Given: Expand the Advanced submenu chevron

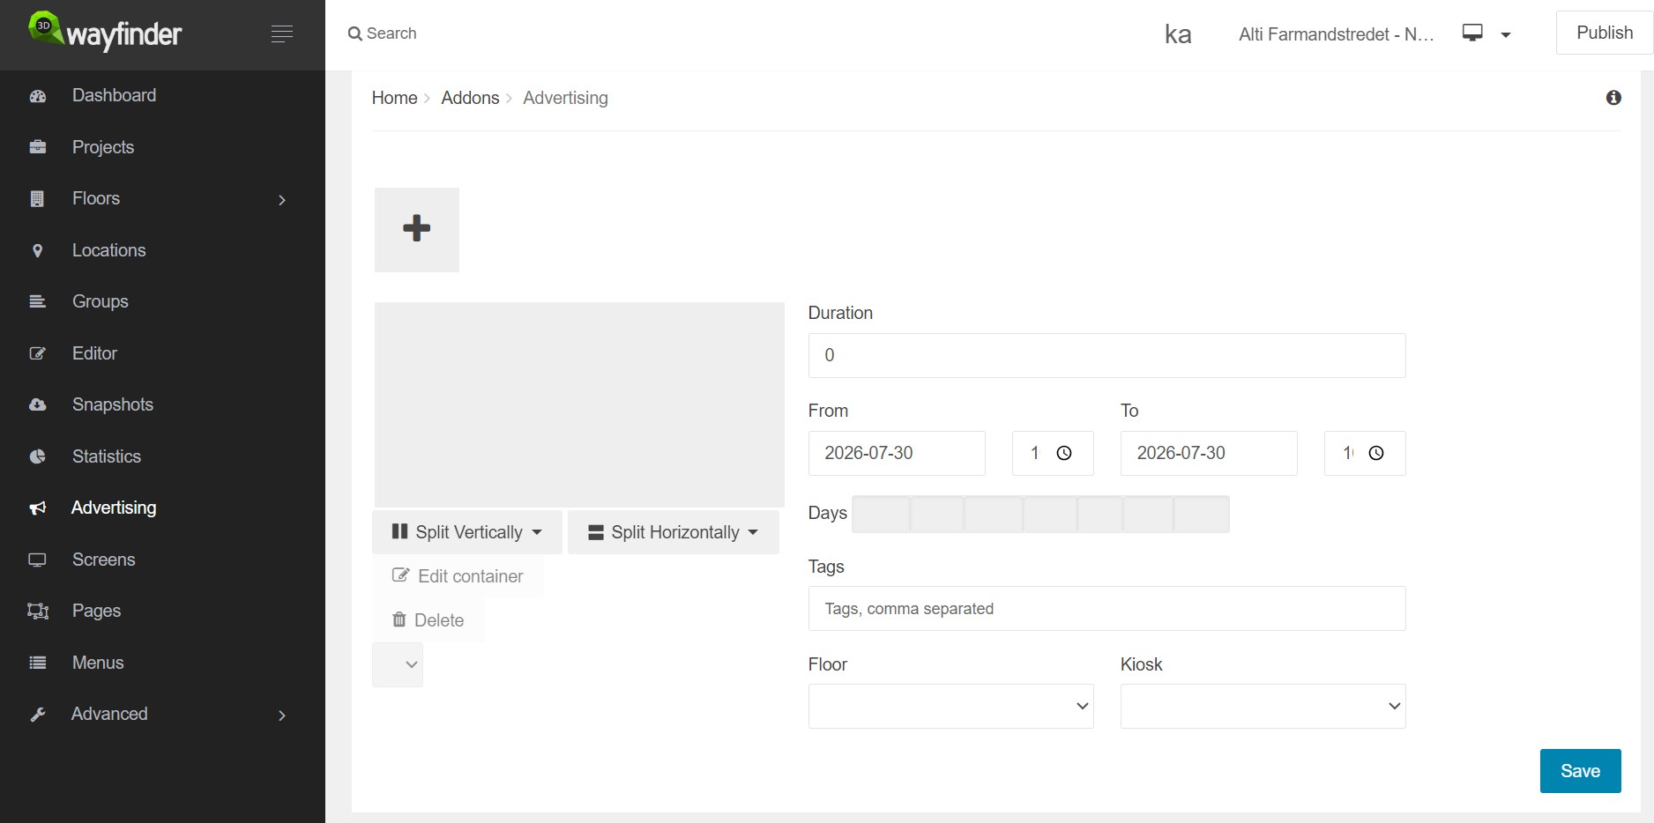Looking at the screenshot, I should [x=282, y=715].
